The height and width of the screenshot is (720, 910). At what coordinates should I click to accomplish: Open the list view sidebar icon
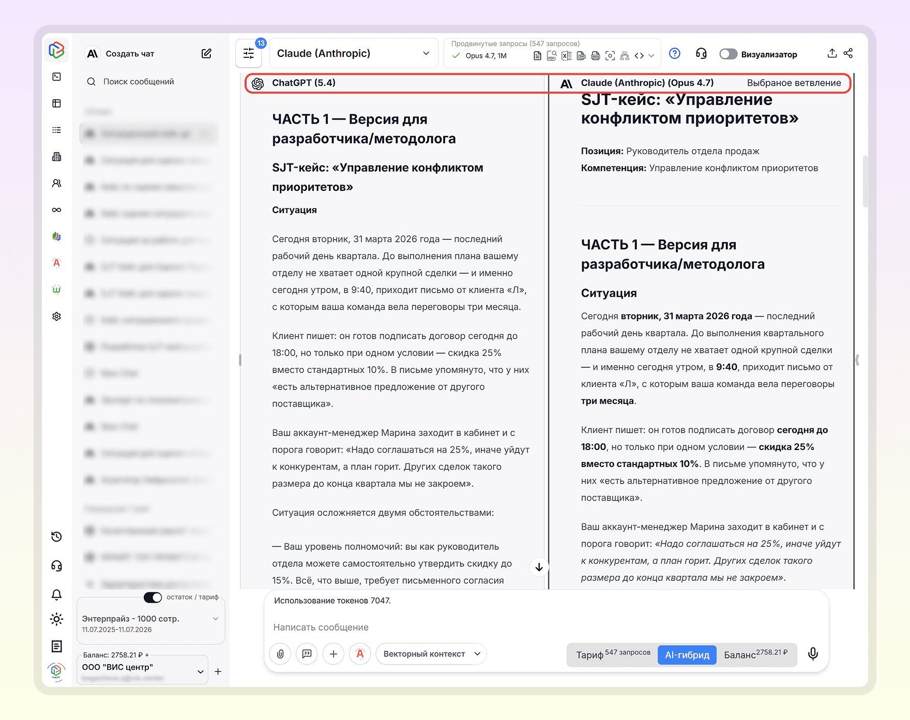[57, 130]
